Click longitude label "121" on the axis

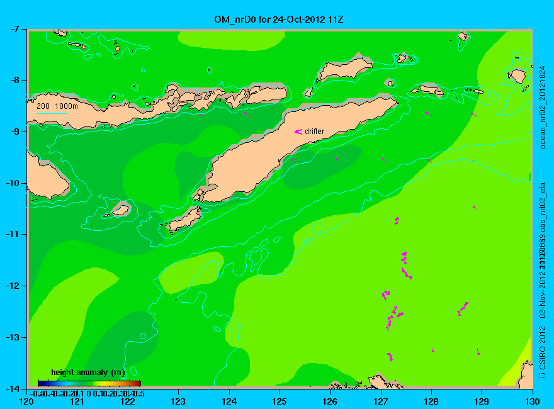pyautogui.click(x=77, y=401)
